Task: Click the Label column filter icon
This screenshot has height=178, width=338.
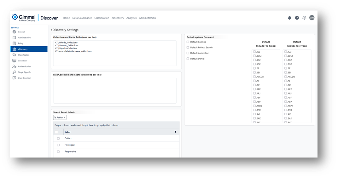Action: [175, 132]
